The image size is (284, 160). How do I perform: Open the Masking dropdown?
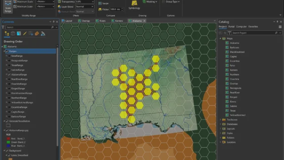150,2
